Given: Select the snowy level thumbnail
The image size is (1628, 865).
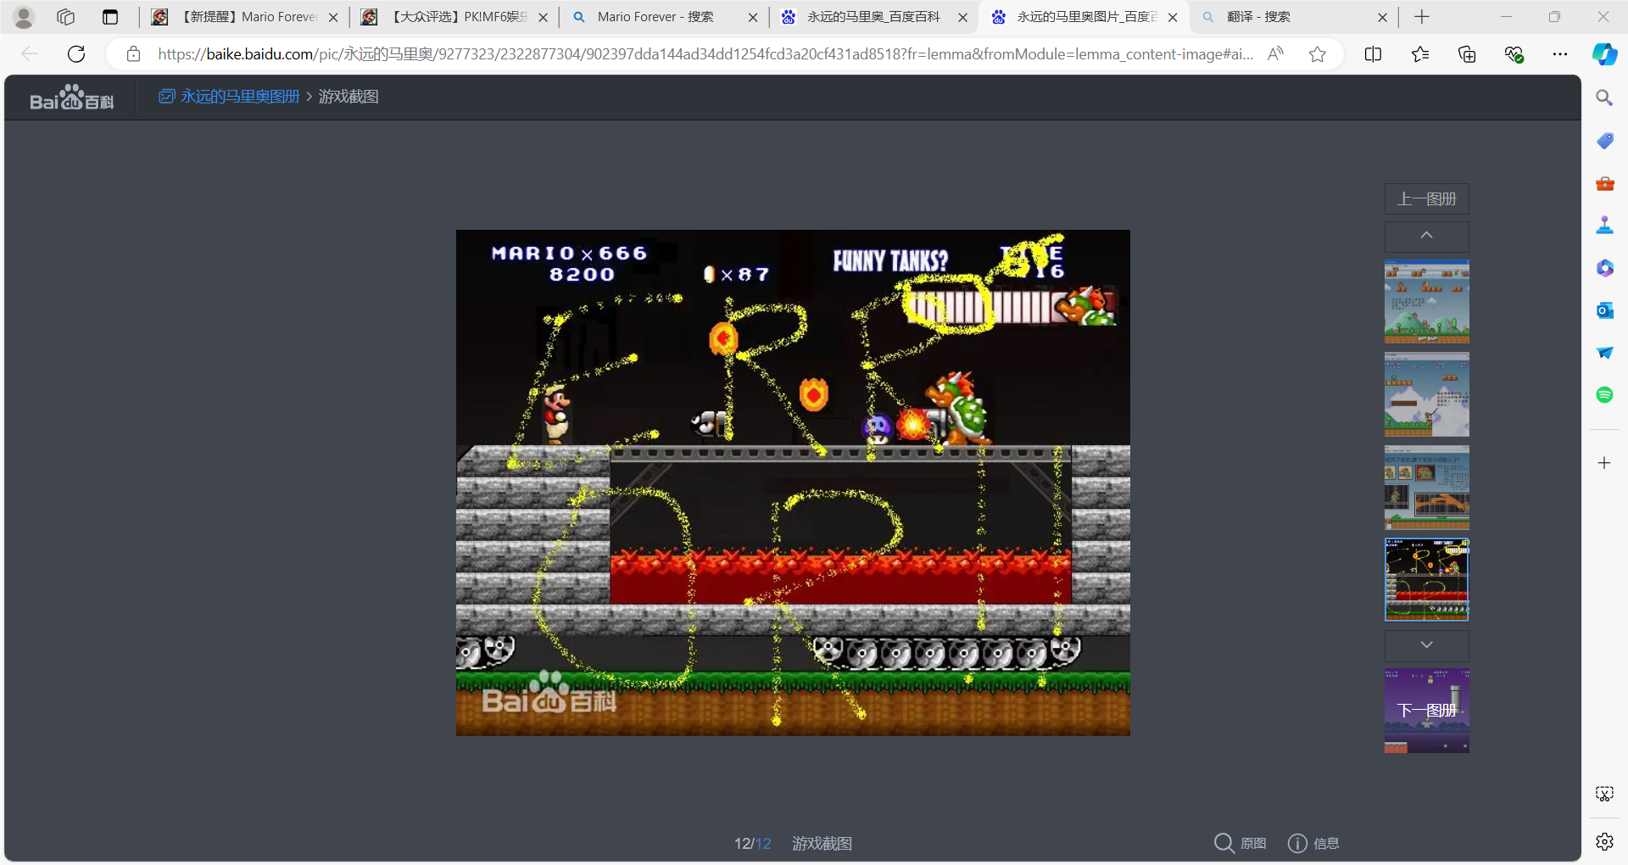Looking at the screenshot, I should [x=1427, y=395].
